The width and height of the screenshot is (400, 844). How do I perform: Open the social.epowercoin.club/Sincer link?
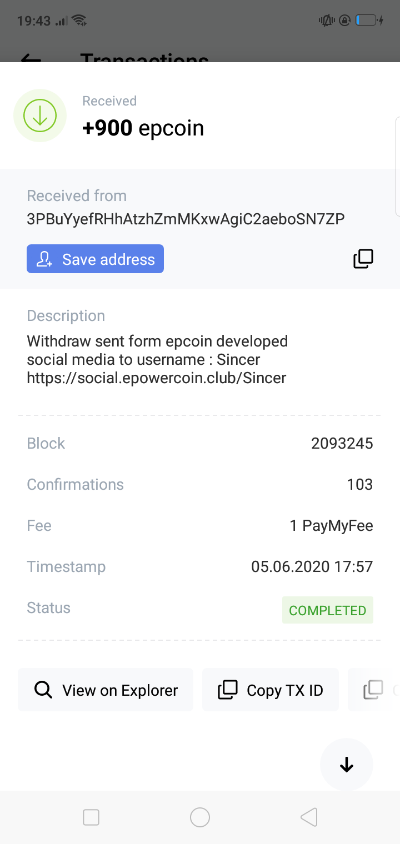(157, 378)
